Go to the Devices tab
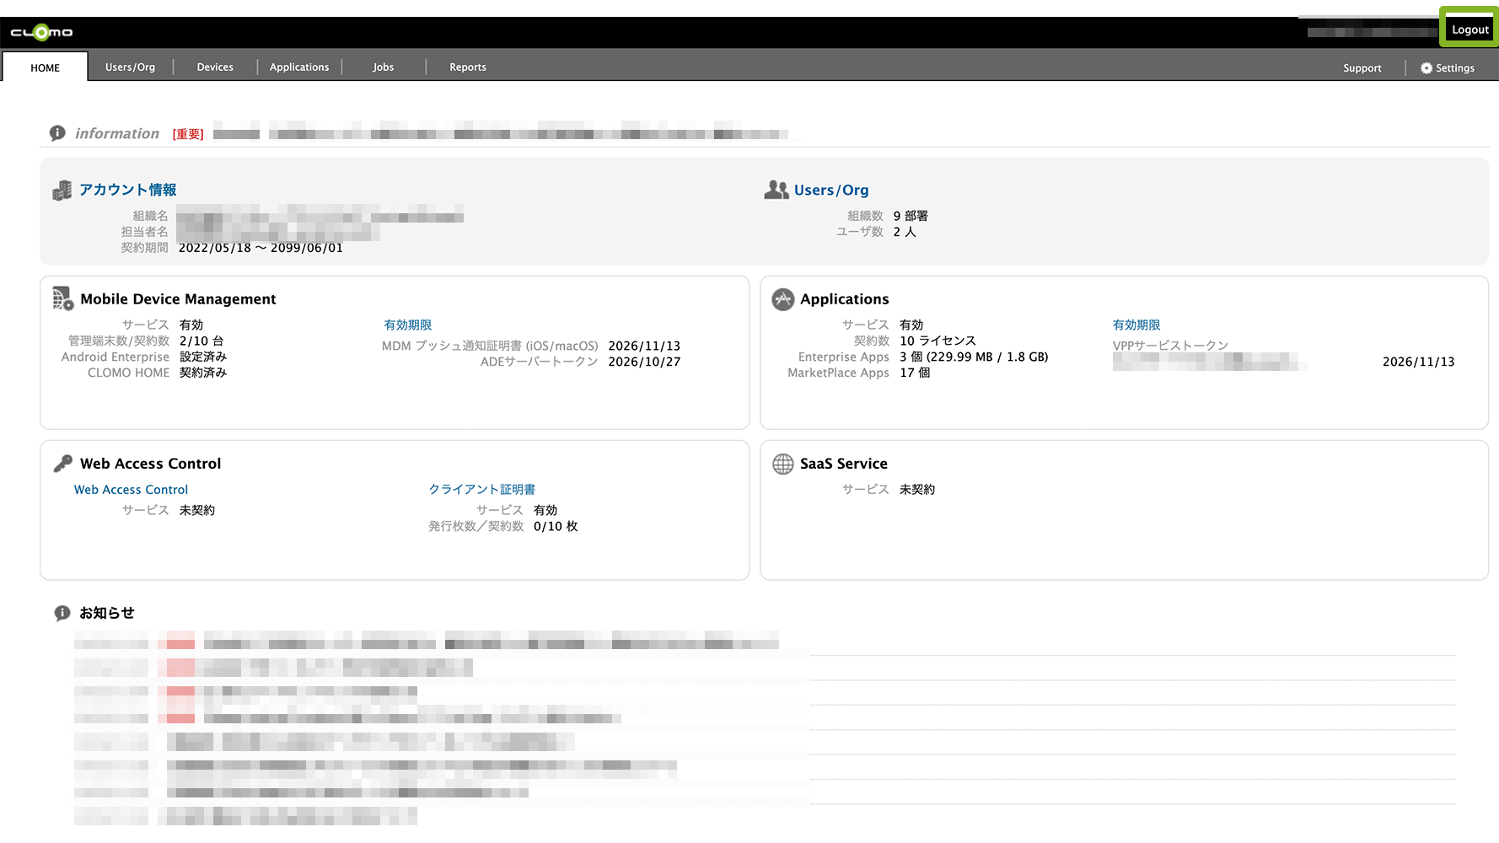This screenshot has height=843, width=1499. pos(215,67)
